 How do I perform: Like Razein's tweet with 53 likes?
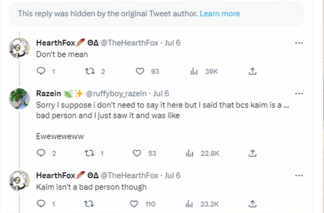[137, 153]
